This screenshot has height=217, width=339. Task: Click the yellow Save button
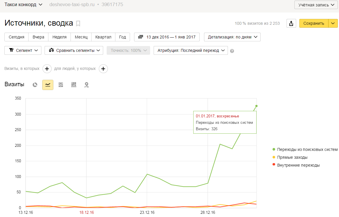point(314,24)
